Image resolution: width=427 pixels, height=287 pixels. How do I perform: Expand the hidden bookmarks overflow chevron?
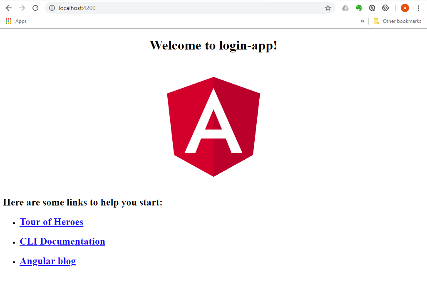click(362, 21)
